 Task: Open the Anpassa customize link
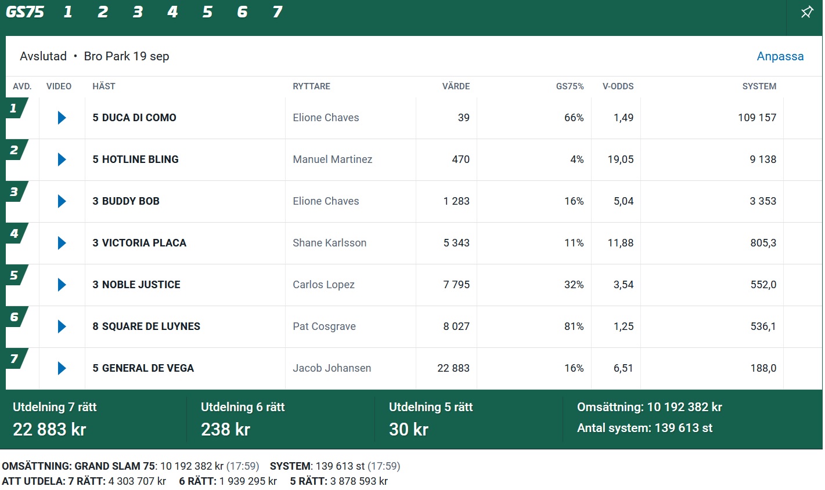click(780, 56)
